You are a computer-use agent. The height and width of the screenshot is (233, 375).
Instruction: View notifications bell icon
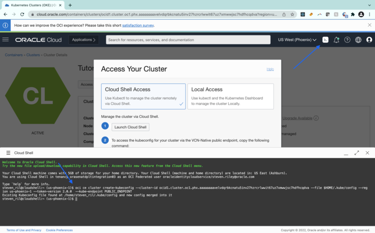click(336, 40)
